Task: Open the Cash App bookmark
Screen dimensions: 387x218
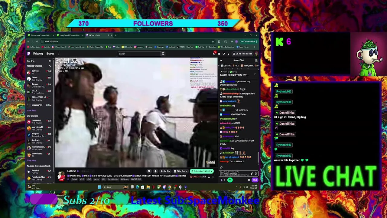Action: (200, 47)
